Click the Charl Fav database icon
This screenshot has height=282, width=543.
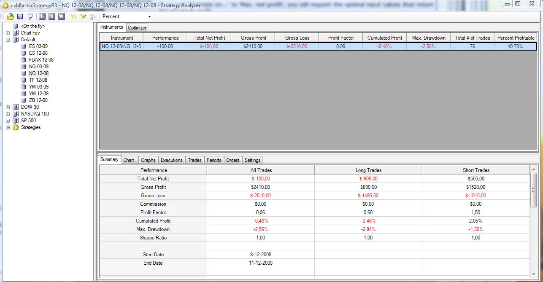click(x=16, y=33)
